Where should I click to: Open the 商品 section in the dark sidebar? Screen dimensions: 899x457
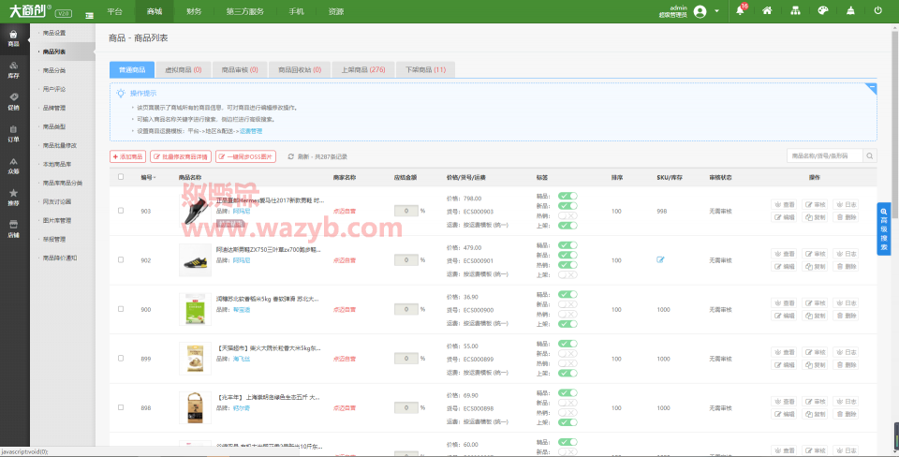tap(14, 38)
